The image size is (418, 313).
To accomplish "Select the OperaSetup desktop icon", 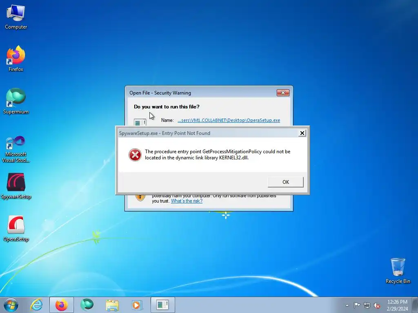I will click(x=16, y=228).
